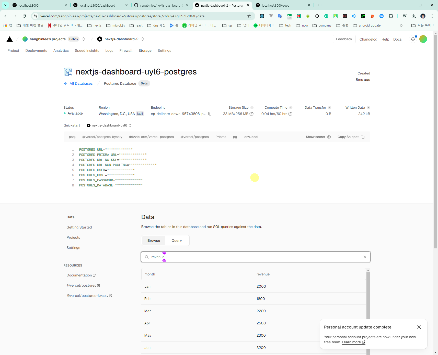Reload the current browser page
Screen dimensions: 438x355
(24, 16)
